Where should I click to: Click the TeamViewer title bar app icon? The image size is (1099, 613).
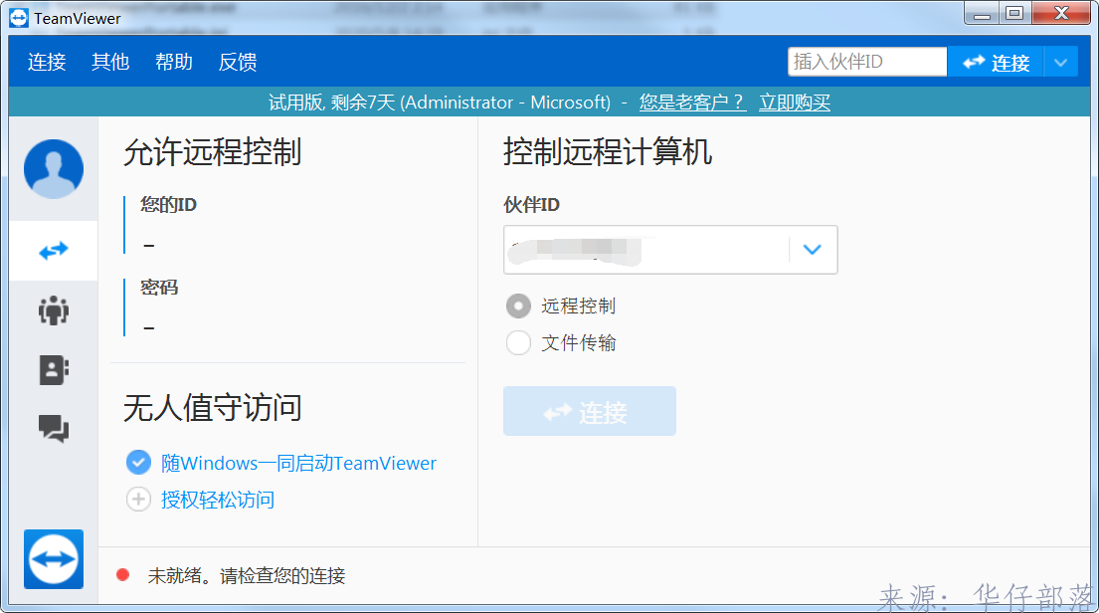click(20, 18)
